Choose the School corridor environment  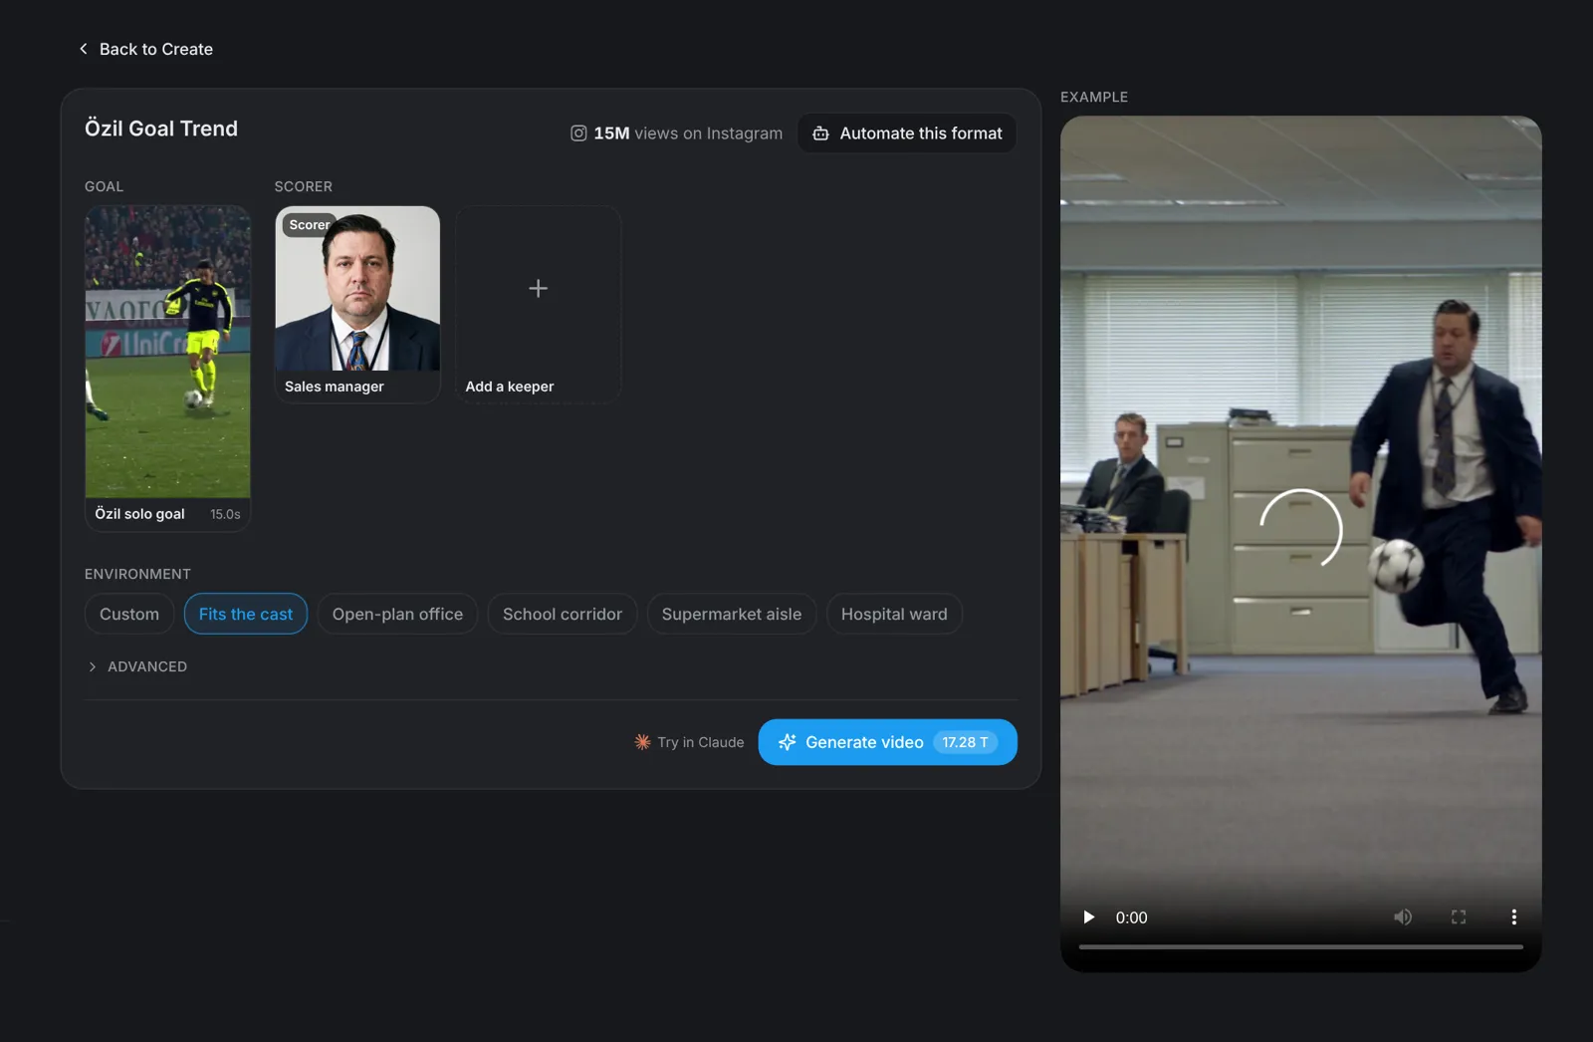[x=563, y=614]
